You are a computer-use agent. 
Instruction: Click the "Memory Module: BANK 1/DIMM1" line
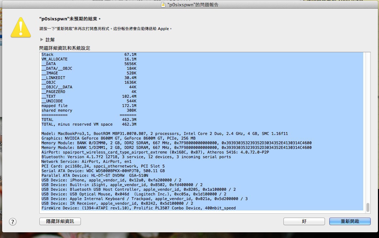[176, 148]
